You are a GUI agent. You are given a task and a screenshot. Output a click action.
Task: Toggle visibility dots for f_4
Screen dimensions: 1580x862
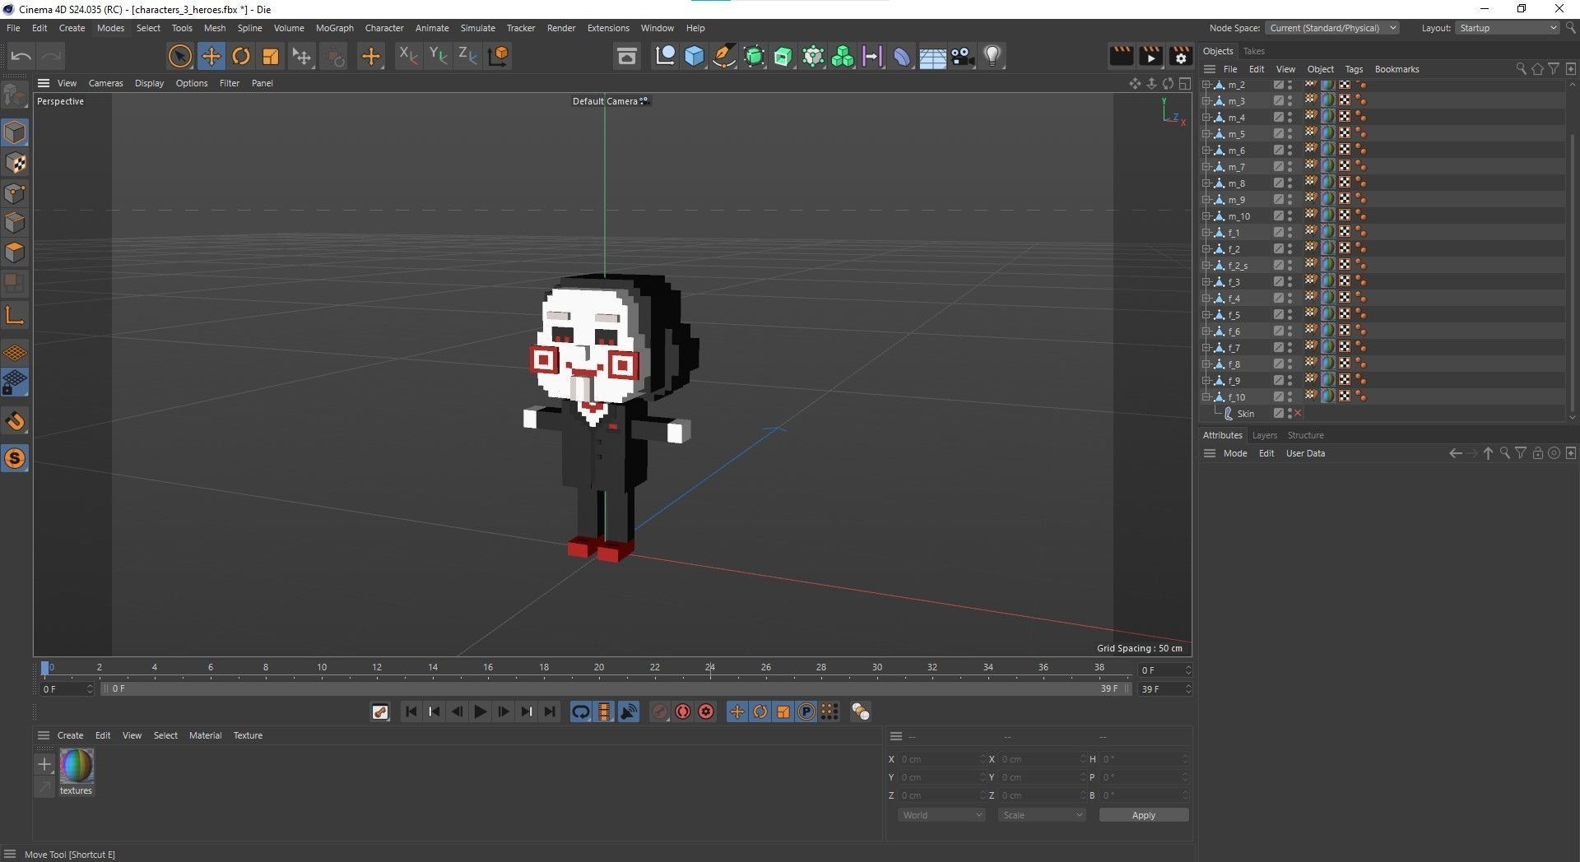pyautogui.click(x=1290, y=299)
